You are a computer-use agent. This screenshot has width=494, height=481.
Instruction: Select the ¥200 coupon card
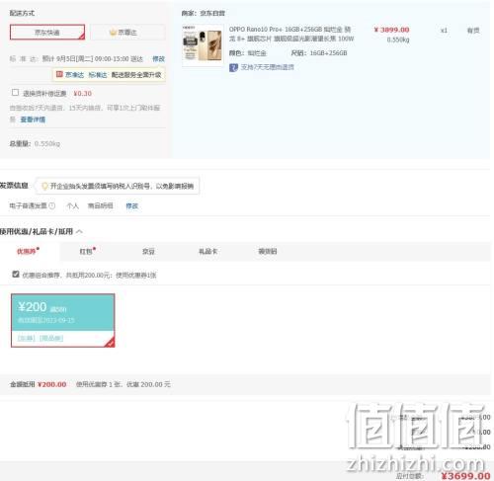pyautogui.click(x=63, y=320)
